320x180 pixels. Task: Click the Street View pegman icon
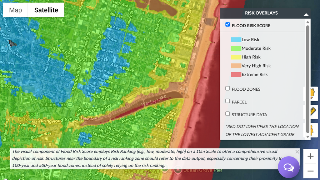pos(312,130)
